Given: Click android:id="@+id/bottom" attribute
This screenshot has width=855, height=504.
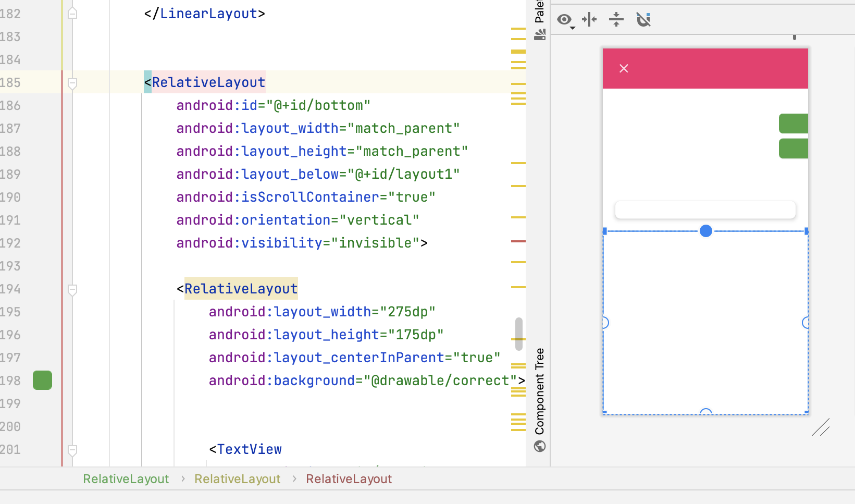Looking at the screenshot, I should click(x=274, y=105).
